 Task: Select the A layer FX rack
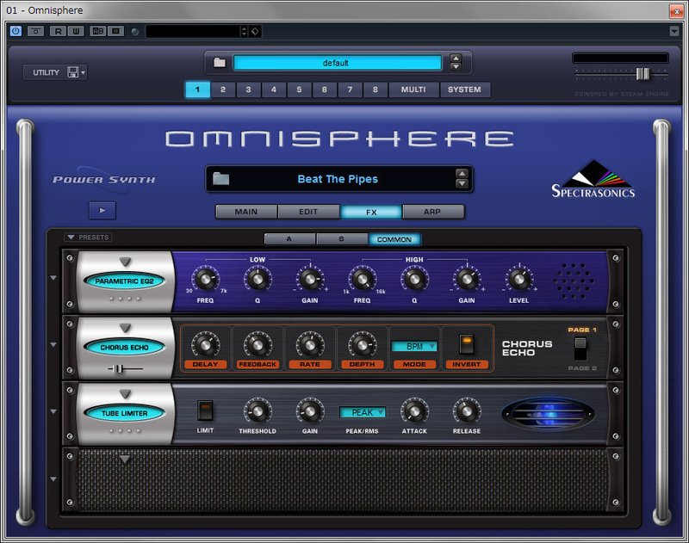[289, 238]
